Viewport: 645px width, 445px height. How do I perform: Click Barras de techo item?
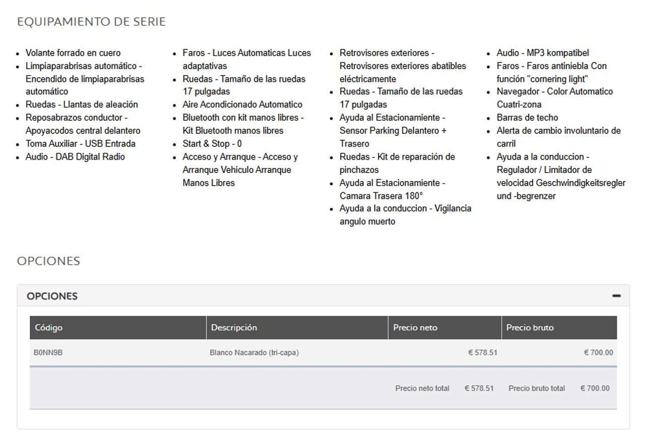[x=527, y=118]
